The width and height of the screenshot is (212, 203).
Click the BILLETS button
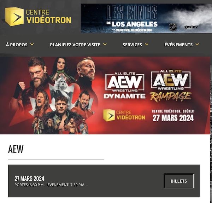tap(179, 181)
